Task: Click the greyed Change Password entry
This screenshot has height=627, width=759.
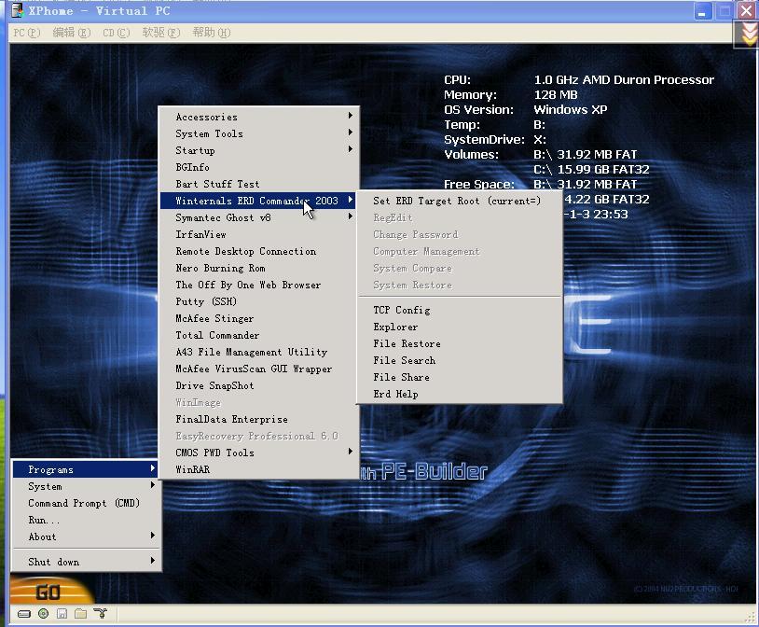Action: pos(460,234)
